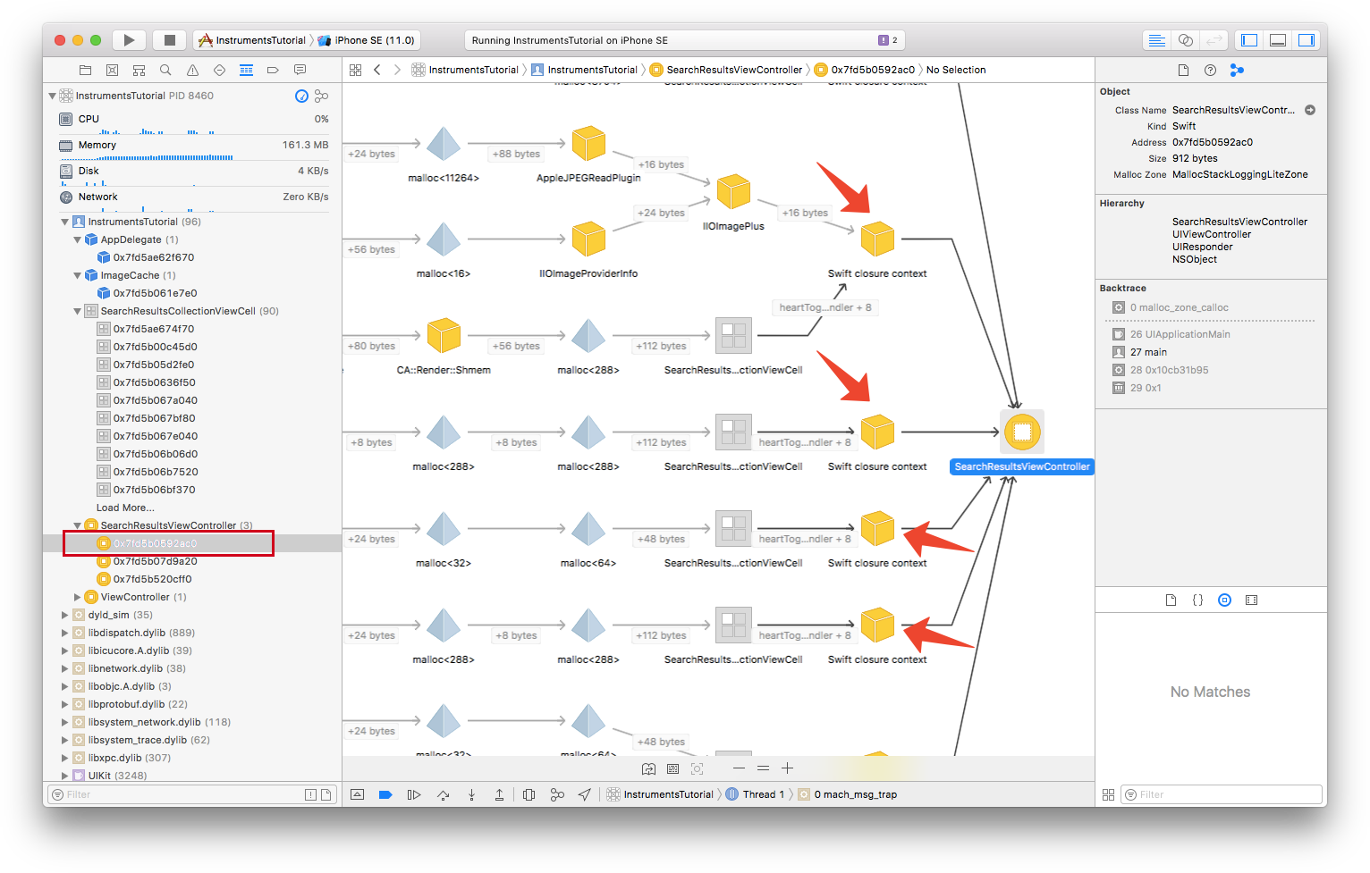Jump to class definition arrow beside Class Name
1370x873 pixels.
click(x=1310, y=110)
